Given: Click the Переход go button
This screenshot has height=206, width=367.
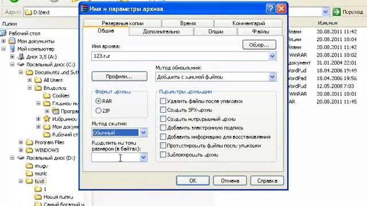Looking at the screenshot, I should [x=348, y=12].
